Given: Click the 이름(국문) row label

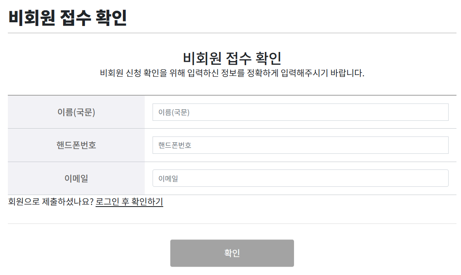Looking at the screenshot, I should [x=76, y=112].
